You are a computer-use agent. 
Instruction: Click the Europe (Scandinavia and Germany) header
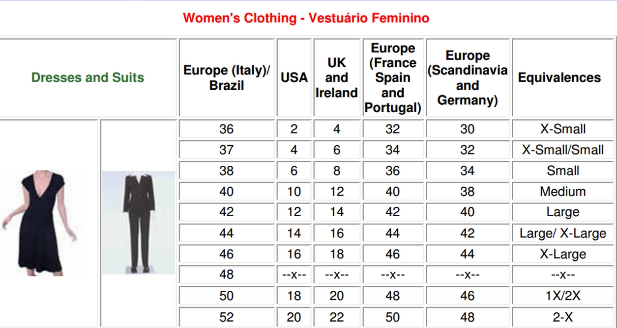[468, 77]
